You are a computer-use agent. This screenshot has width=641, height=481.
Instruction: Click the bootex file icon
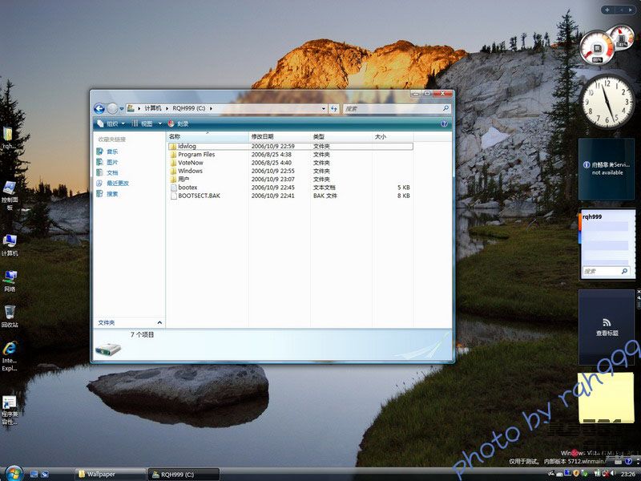click(x=173, y=188)
